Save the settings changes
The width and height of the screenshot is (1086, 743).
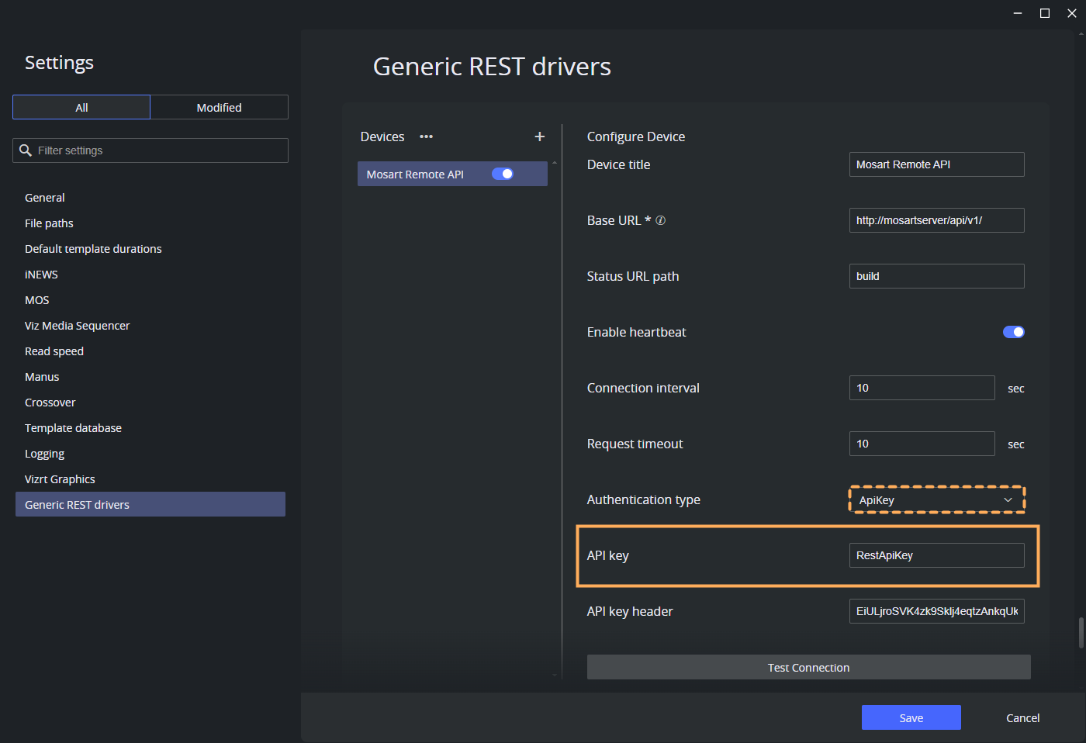coord(911,717)
